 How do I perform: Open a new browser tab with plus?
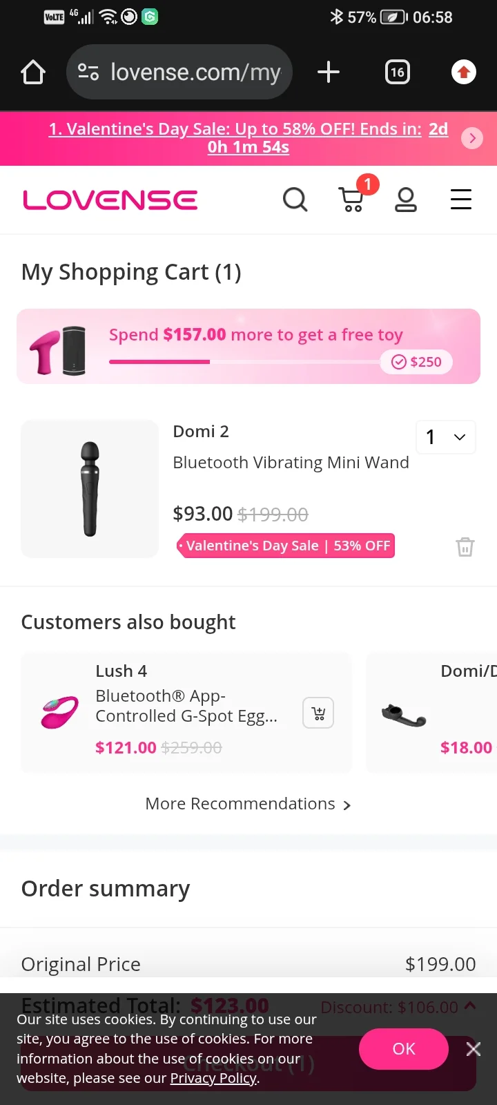point(329,72)
